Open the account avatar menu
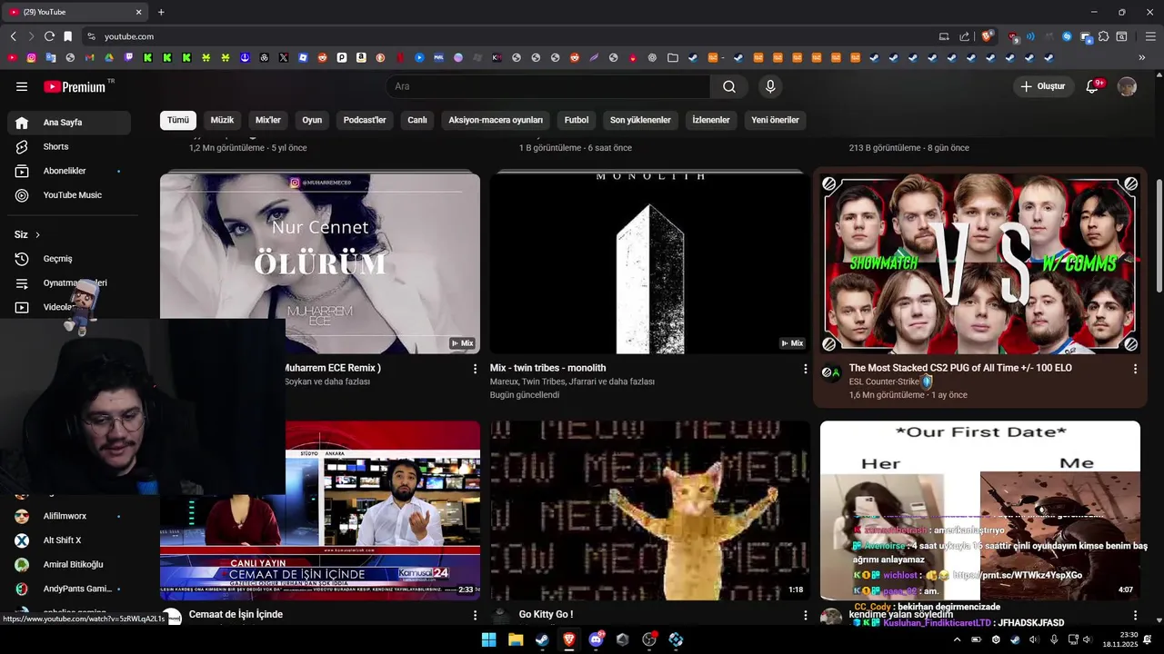Viewport: 1164px width, 654px height. tap(1127, 86)
